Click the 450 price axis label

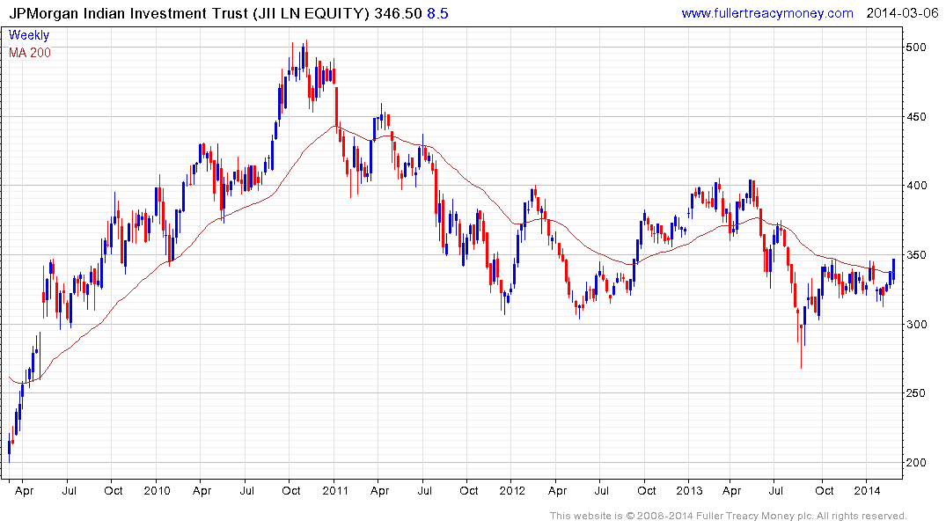pos(916,116)
